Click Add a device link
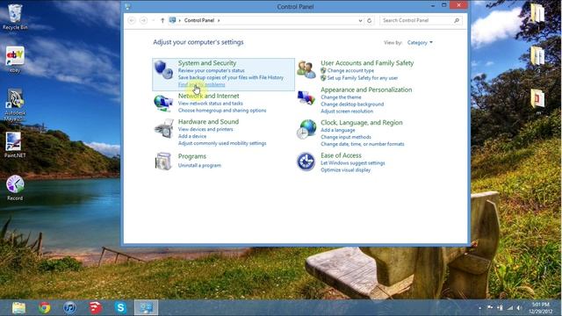This screenshot has width=562, height=316. point(192,136)
